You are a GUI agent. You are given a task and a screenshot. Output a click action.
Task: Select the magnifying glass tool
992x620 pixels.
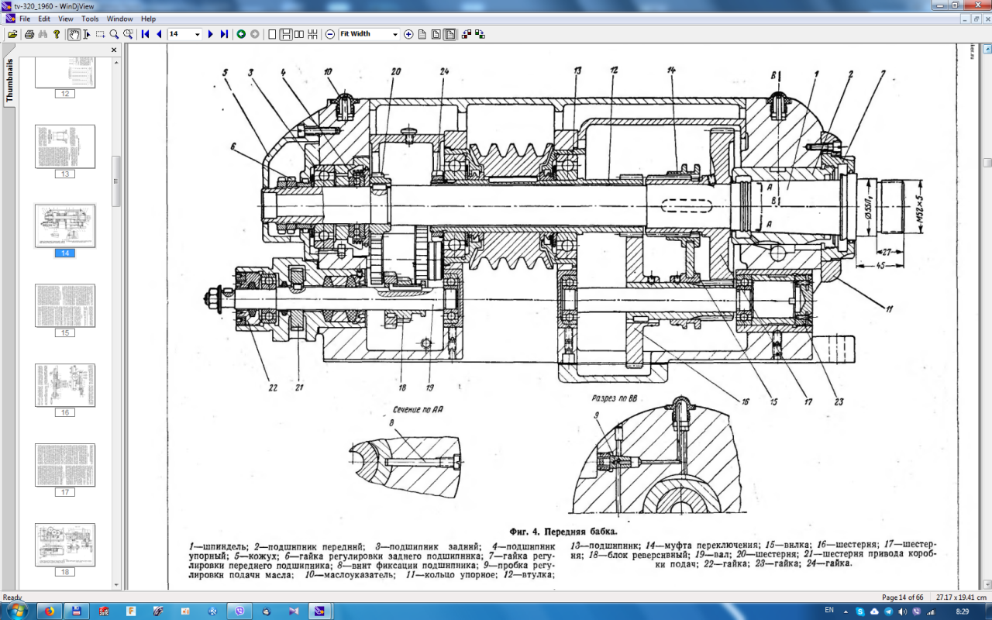click(x=114, y=34)
